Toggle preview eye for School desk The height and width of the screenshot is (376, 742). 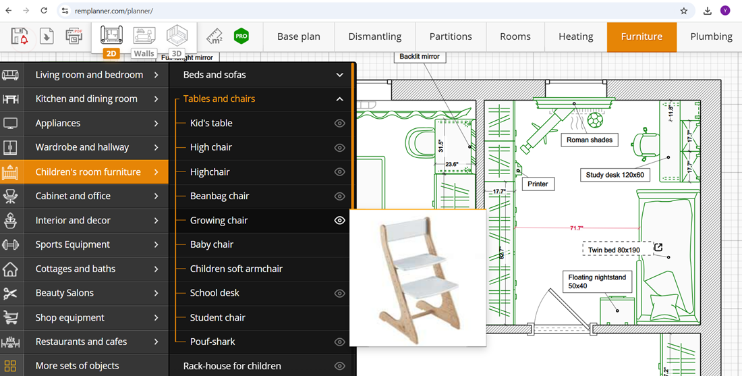[340, 293]
